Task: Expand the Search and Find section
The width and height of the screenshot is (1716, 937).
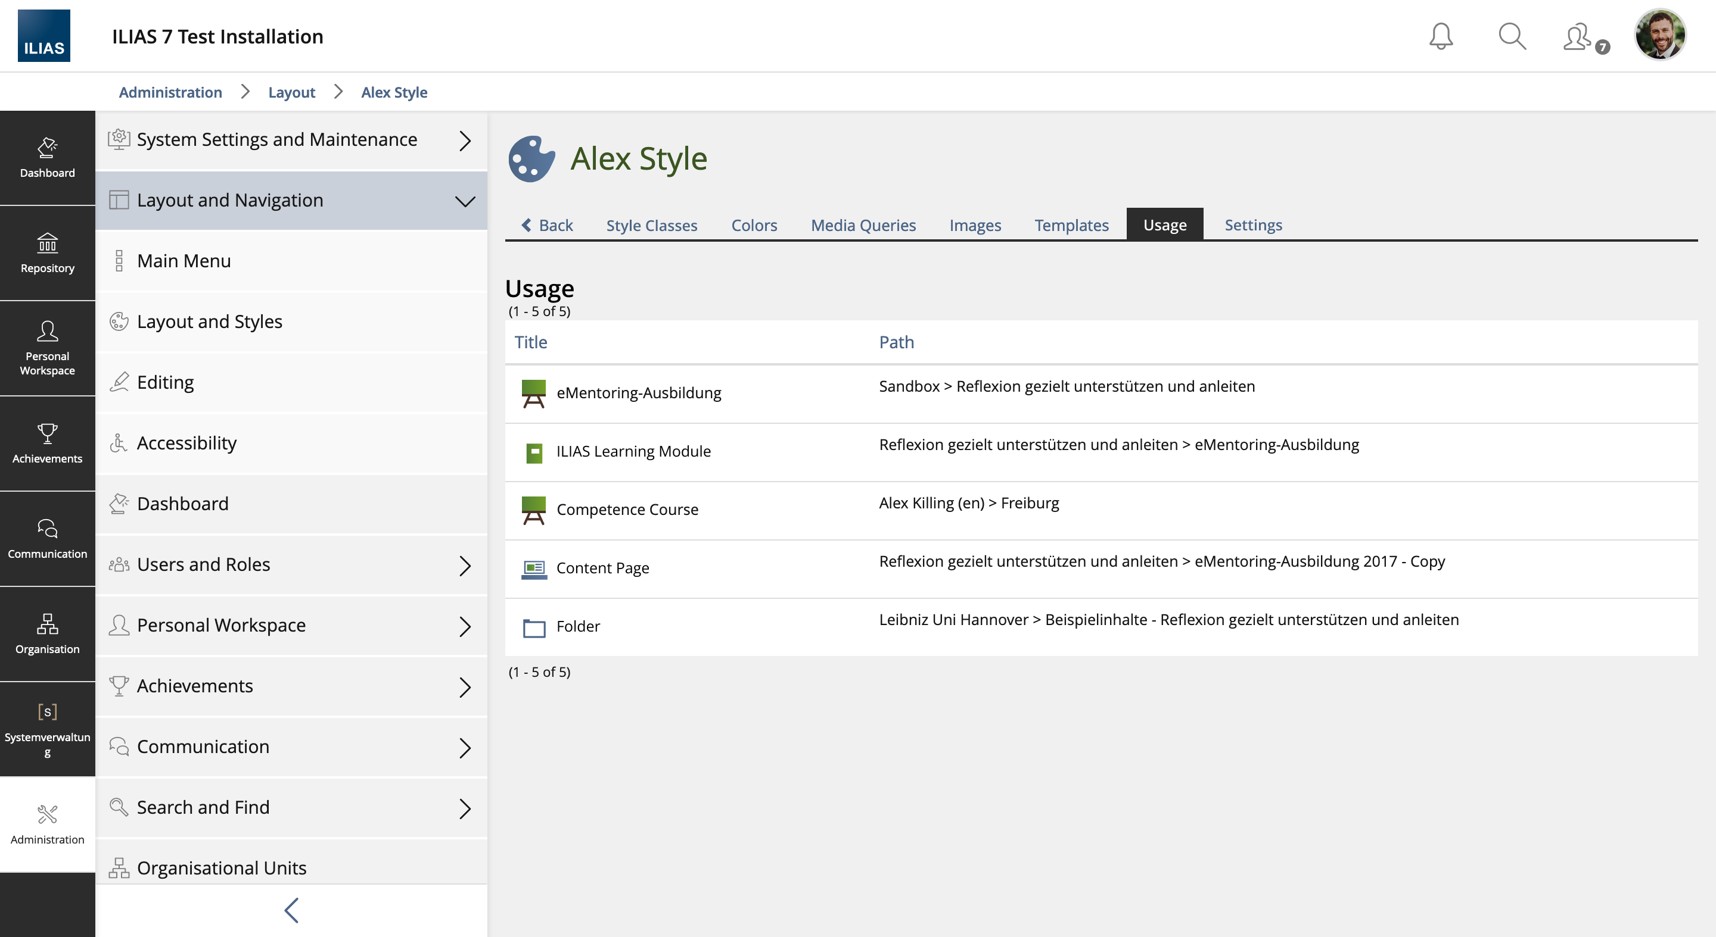Action: pyautogui.click(x=291, y=807)
